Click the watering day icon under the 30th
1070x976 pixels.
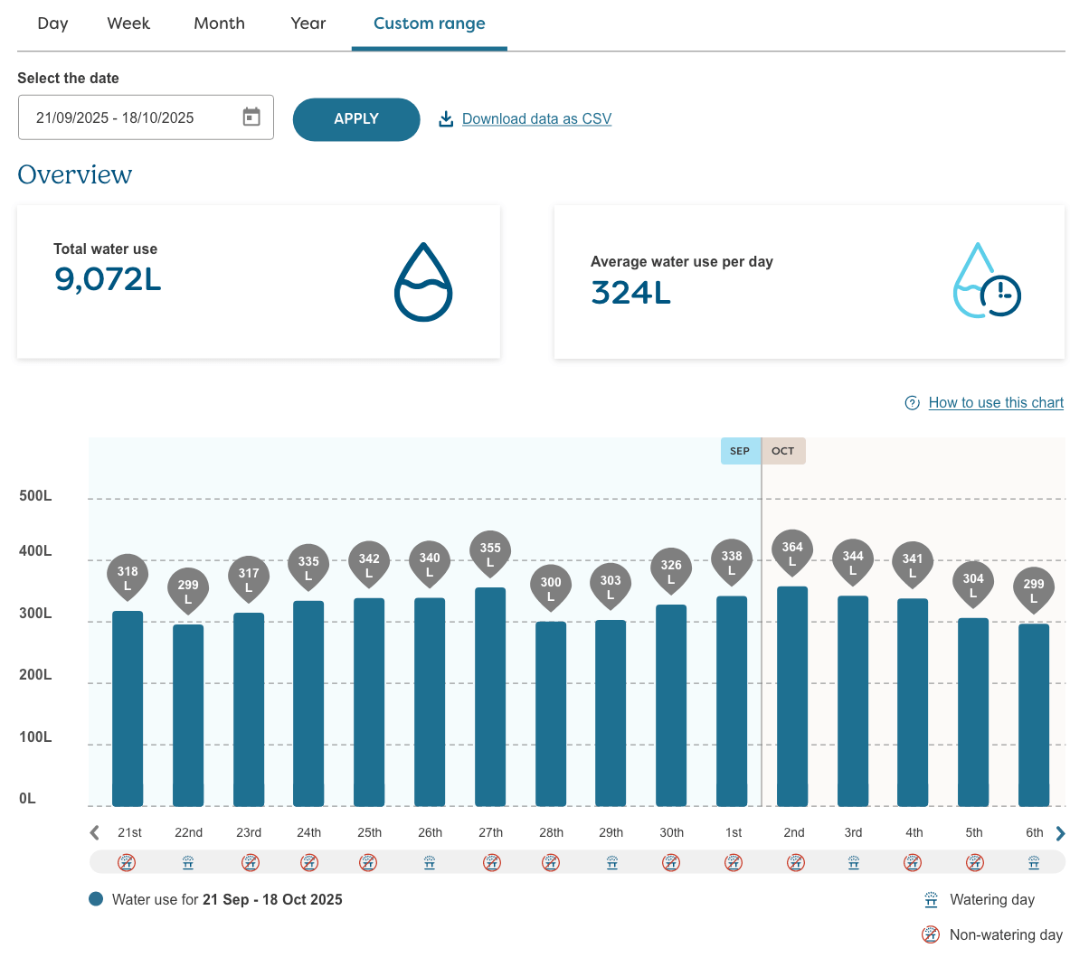(x=671, y=863)
